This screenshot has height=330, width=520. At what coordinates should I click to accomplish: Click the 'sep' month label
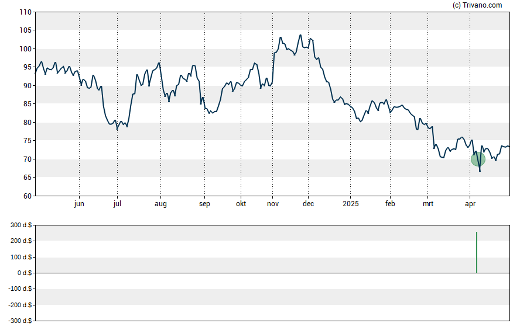[x=204, y=204]
